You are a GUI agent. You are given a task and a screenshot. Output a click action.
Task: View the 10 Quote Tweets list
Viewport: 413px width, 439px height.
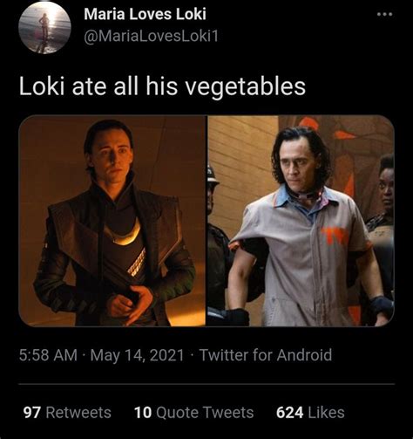(193, 412)
